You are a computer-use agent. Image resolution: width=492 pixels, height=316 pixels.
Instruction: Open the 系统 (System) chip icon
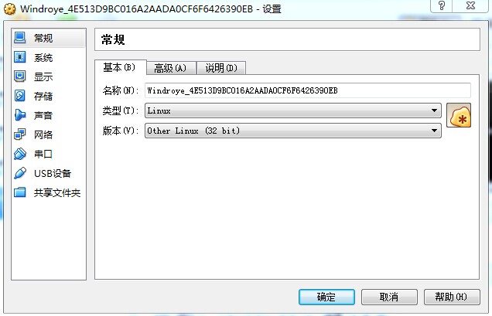point(20,57)
